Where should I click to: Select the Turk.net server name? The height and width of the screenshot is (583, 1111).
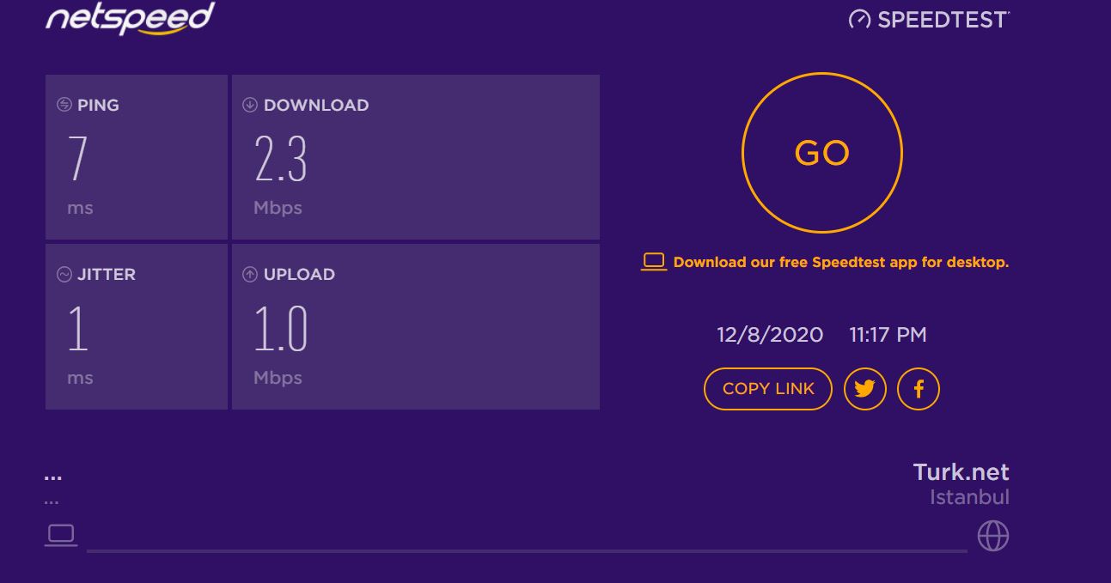[x=961, y=472]
